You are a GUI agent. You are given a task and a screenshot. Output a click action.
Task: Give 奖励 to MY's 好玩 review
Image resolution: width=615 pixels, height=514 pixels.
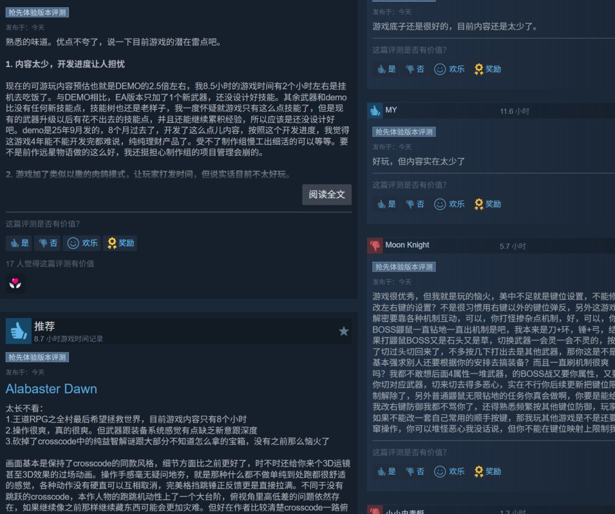point(487,204)
